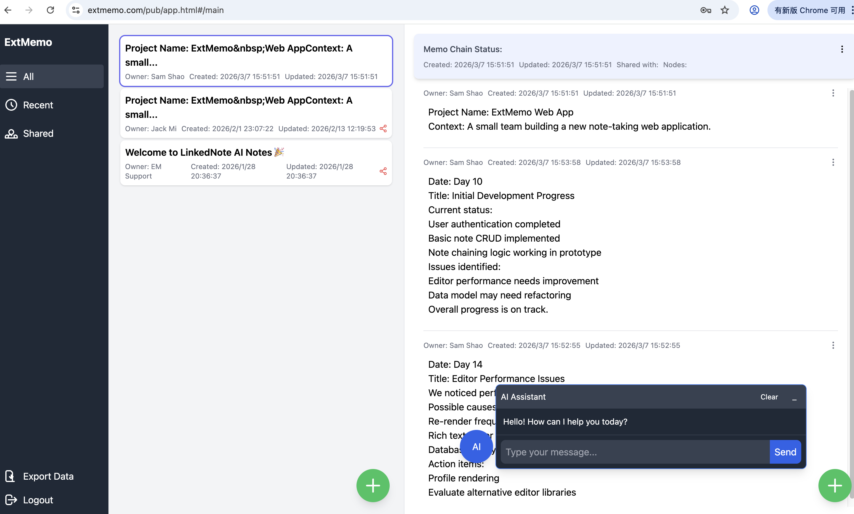Click the AI Assistant header title
This screenshot has width=854, height=514.
point(523,397)
